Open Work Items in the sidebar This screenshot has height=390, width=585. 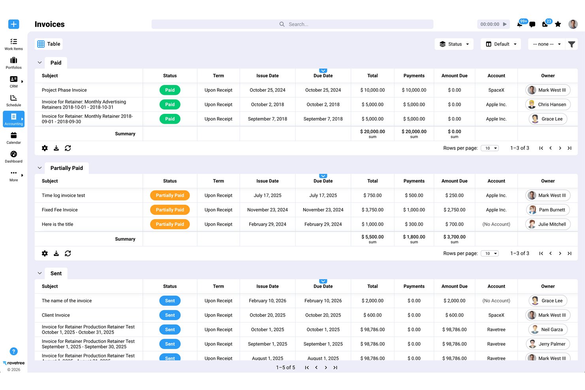(x=13, y=44)
